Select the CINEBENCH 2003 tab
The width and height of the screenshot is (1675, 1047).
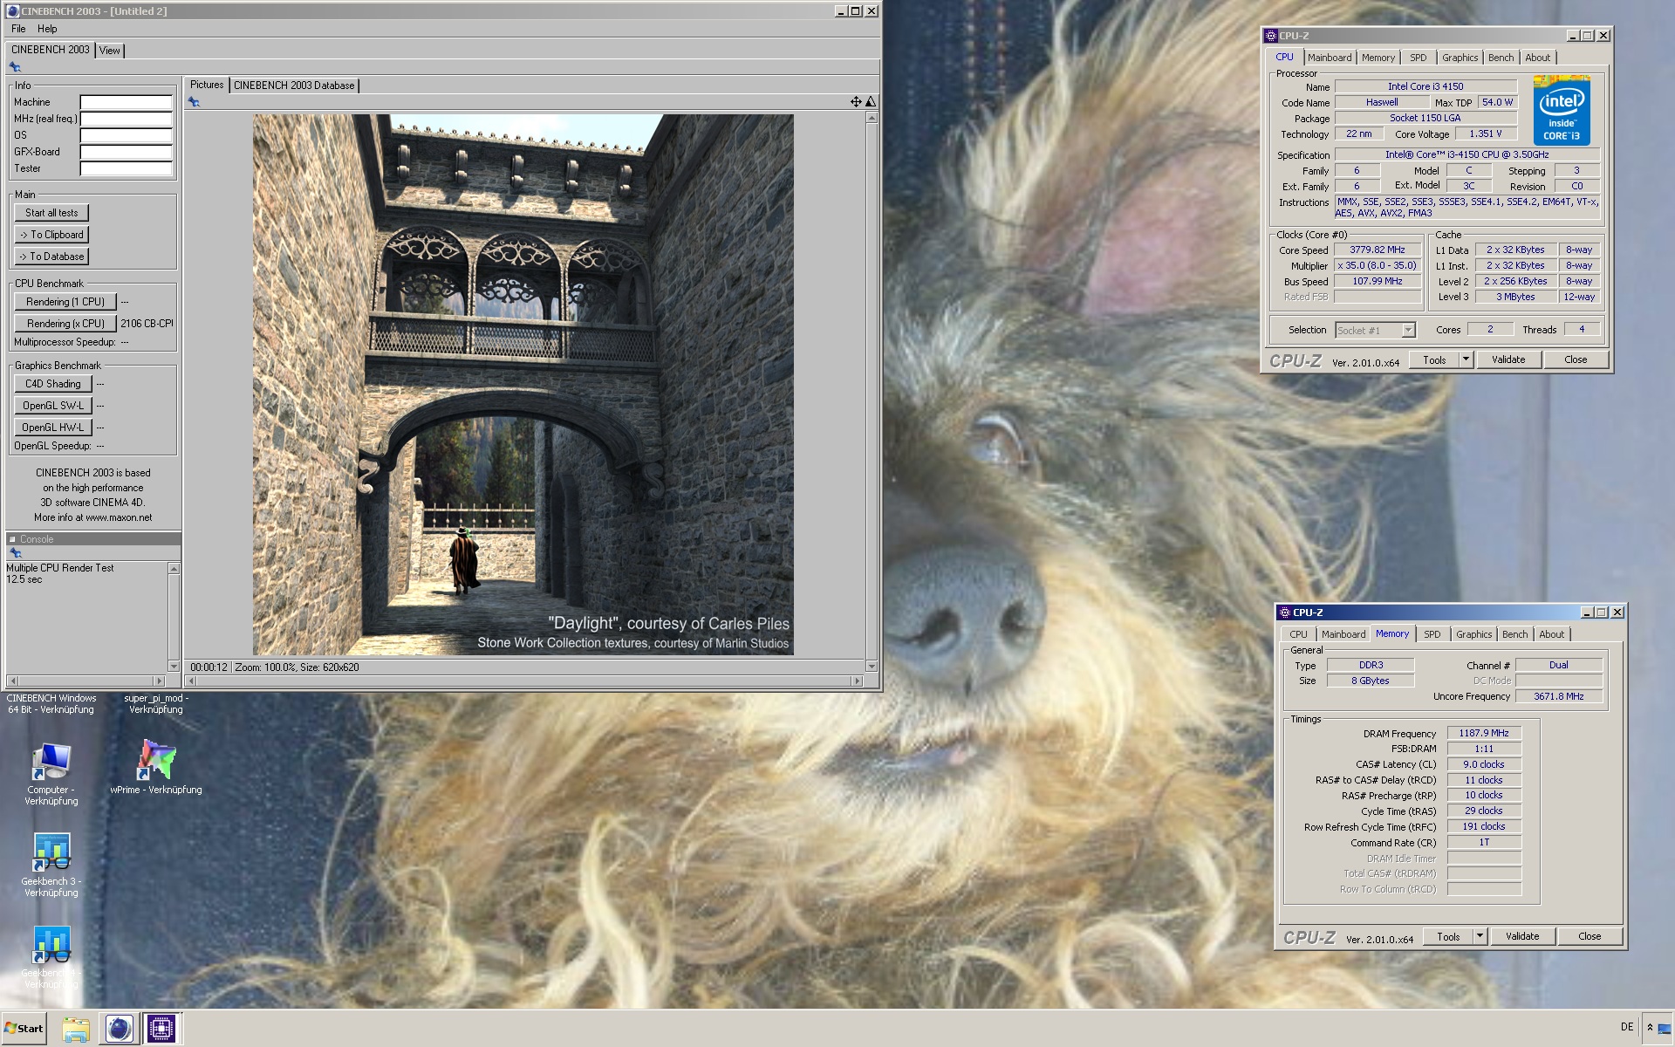pos(51,50)
